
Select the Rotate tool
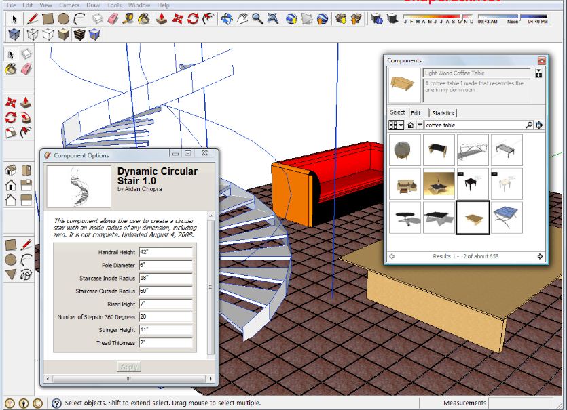pos(192,20)
